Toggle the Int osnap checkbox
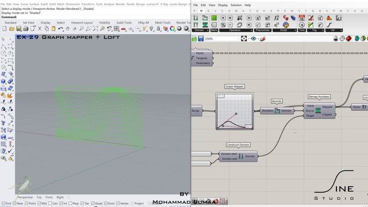Screen dimensions: 368x207 pos(61,203)
